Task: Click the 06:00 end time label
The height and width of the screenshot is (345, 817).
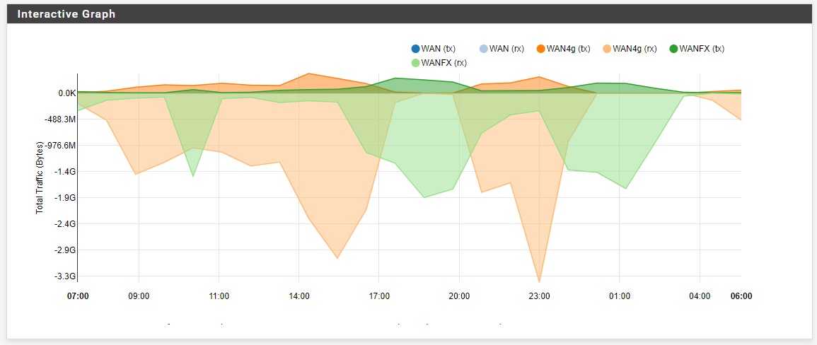Action: 741,296
